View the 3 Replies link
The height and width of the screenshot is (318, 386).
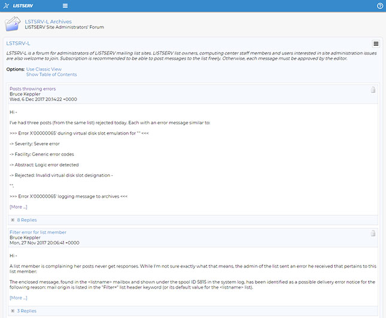(x=26, y=311)
